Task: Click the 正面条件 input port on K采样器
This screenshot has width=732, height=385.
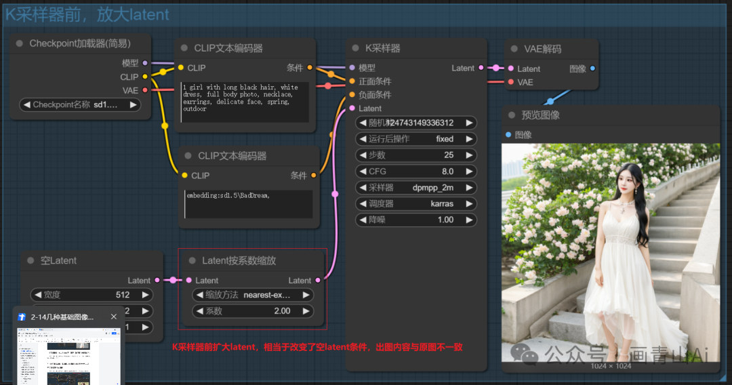Action: click(352, 81)
